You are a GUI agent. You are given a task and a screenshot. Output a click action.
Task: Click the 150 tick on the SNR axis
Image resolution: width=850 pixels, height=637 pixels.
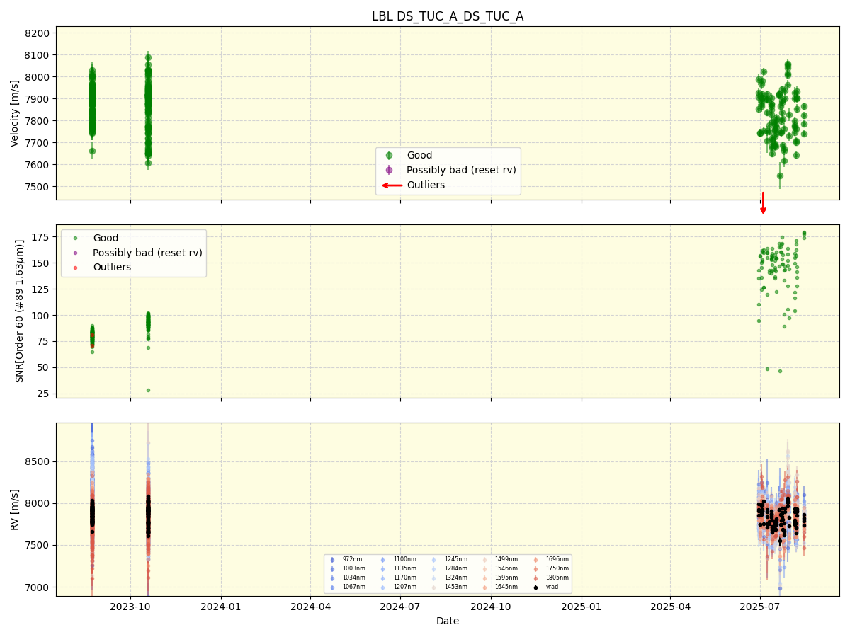pos(40,263)
